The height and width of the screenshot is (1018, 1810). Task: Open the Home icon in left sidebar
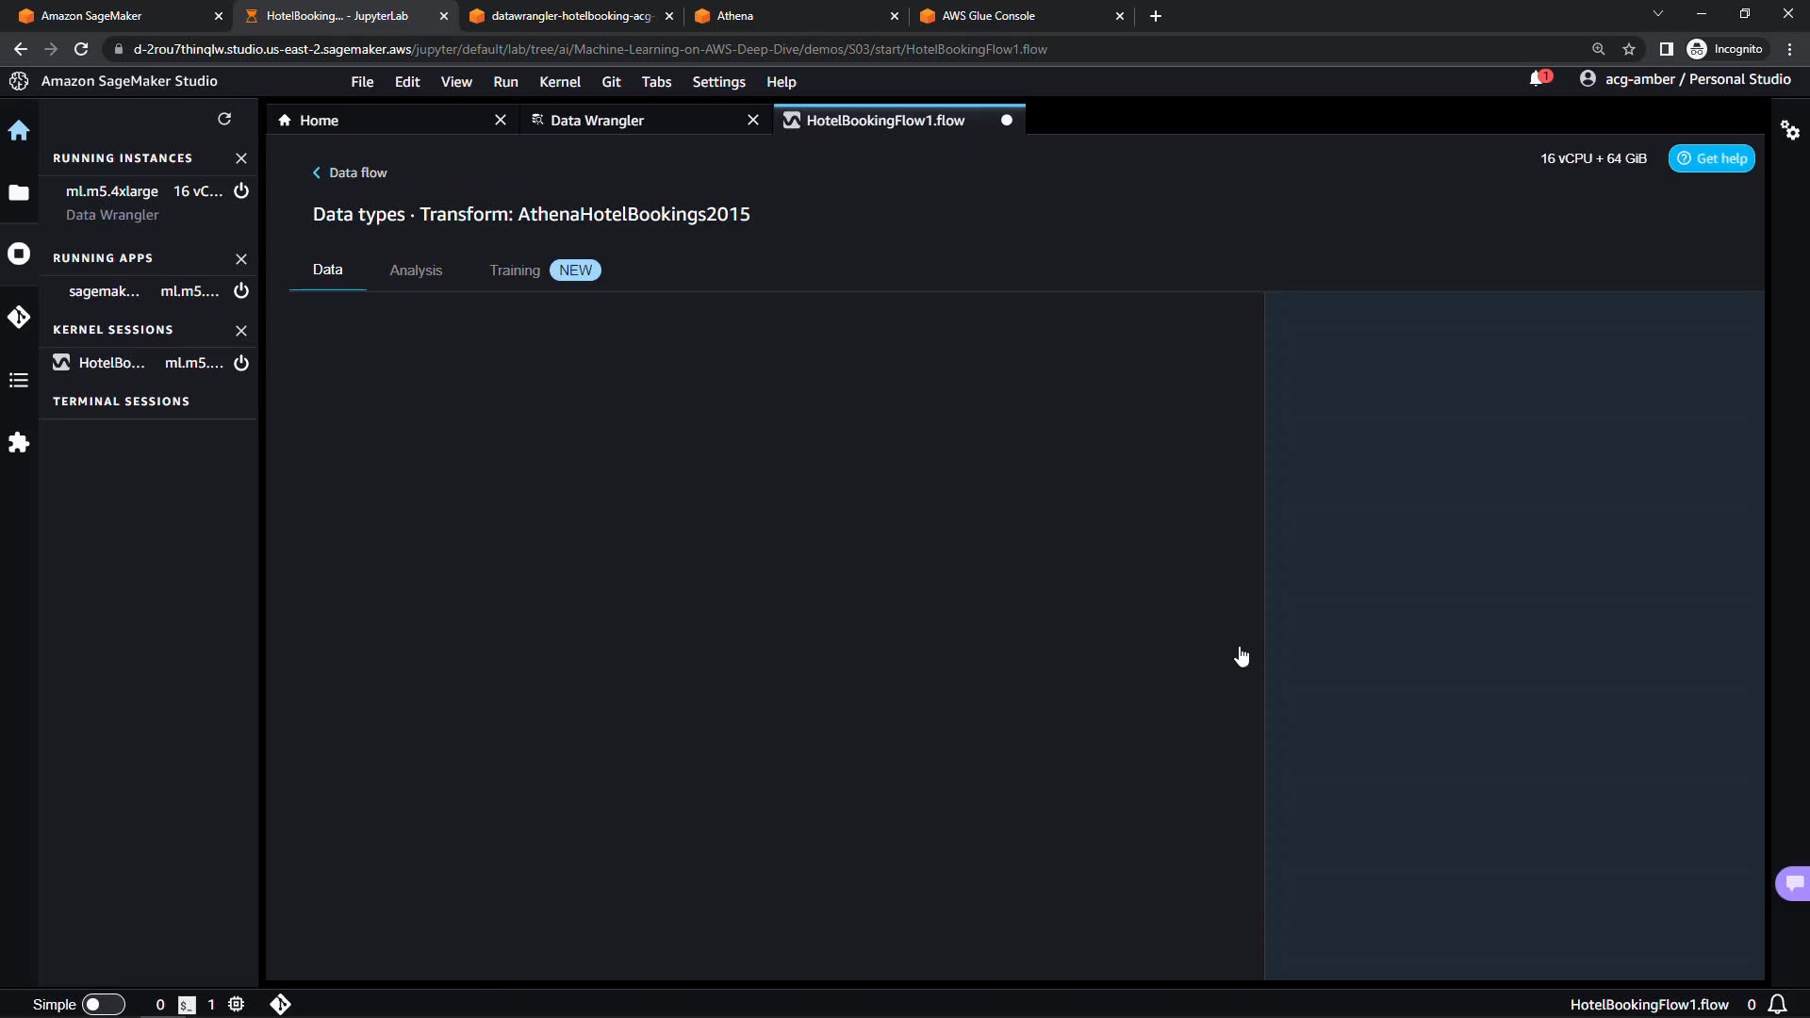pyautogui.click(x=19, y=130)
